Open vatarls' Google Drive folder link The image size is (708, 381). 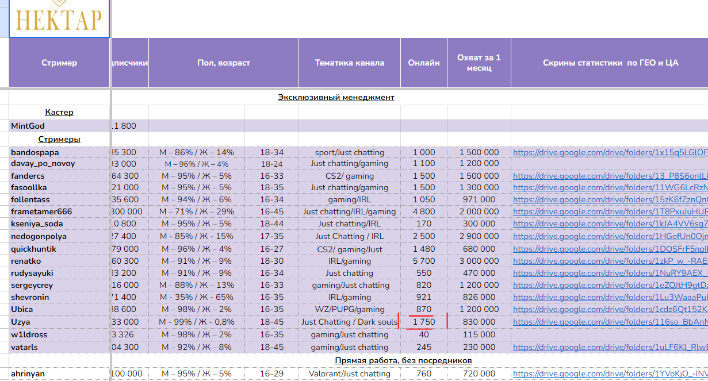(610, 347)
